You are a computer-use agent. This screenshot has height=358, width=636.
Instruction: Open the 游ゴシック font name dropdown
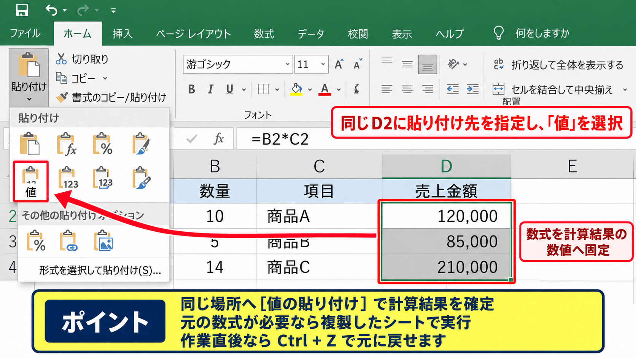288,64
